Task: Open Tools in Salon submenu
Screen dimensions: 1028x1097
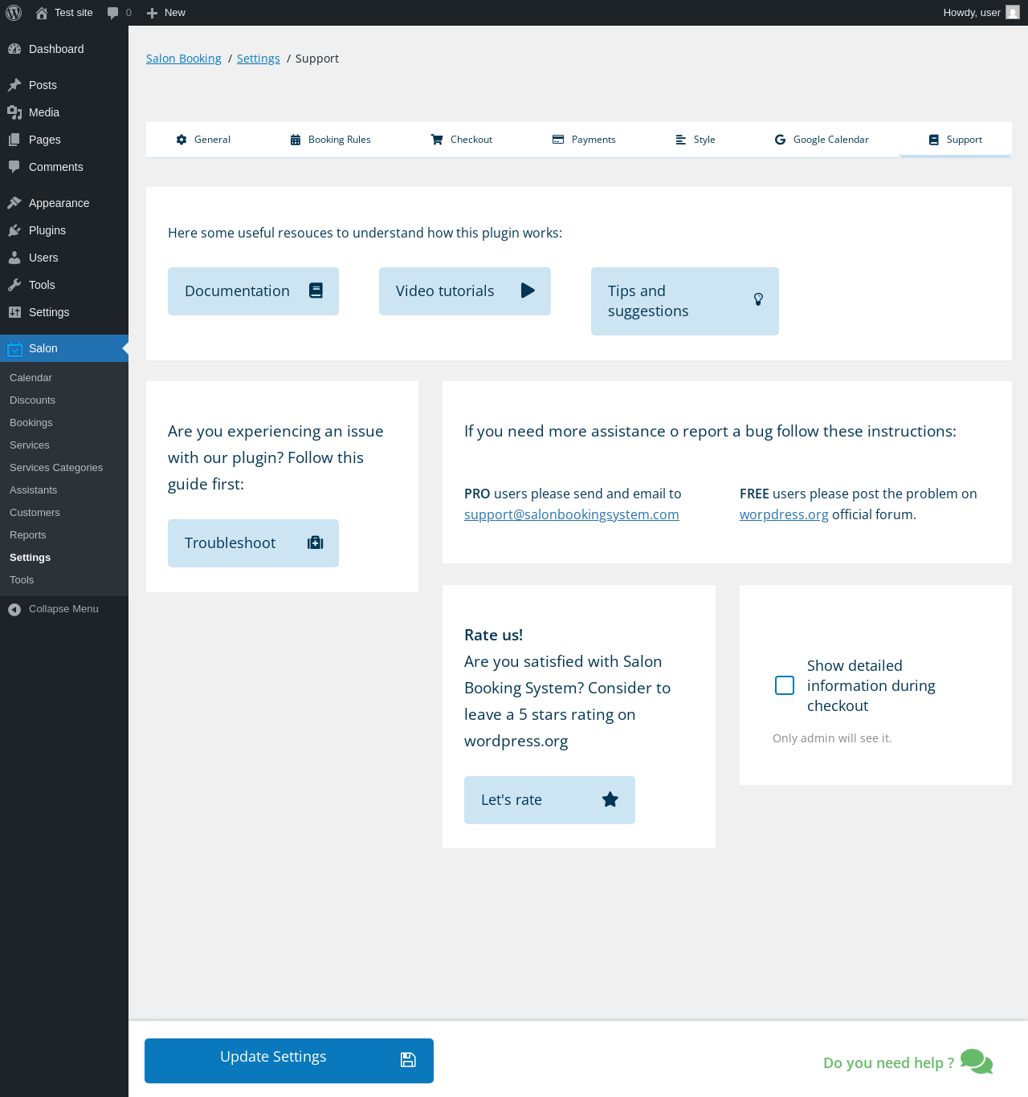Action: [22, 580]
